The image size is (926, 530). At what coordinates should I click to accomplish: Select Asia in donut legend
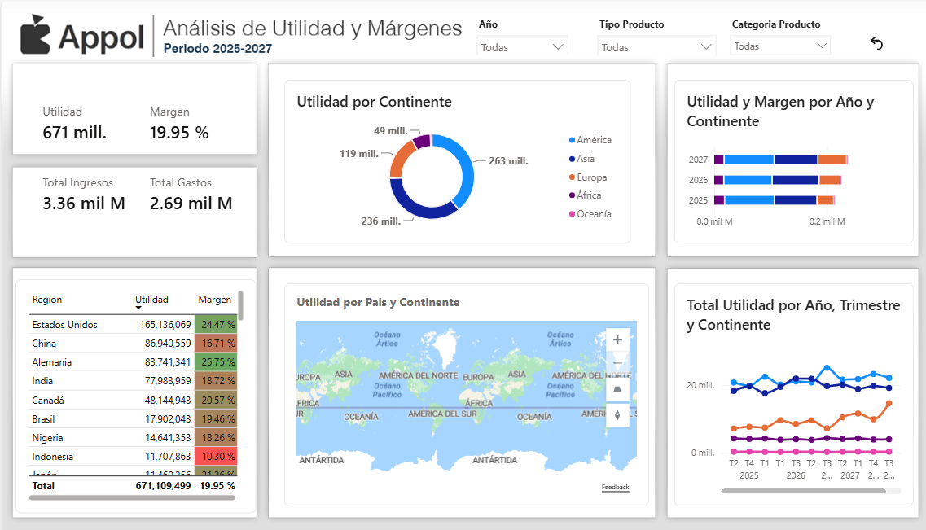tap(581, 159)
